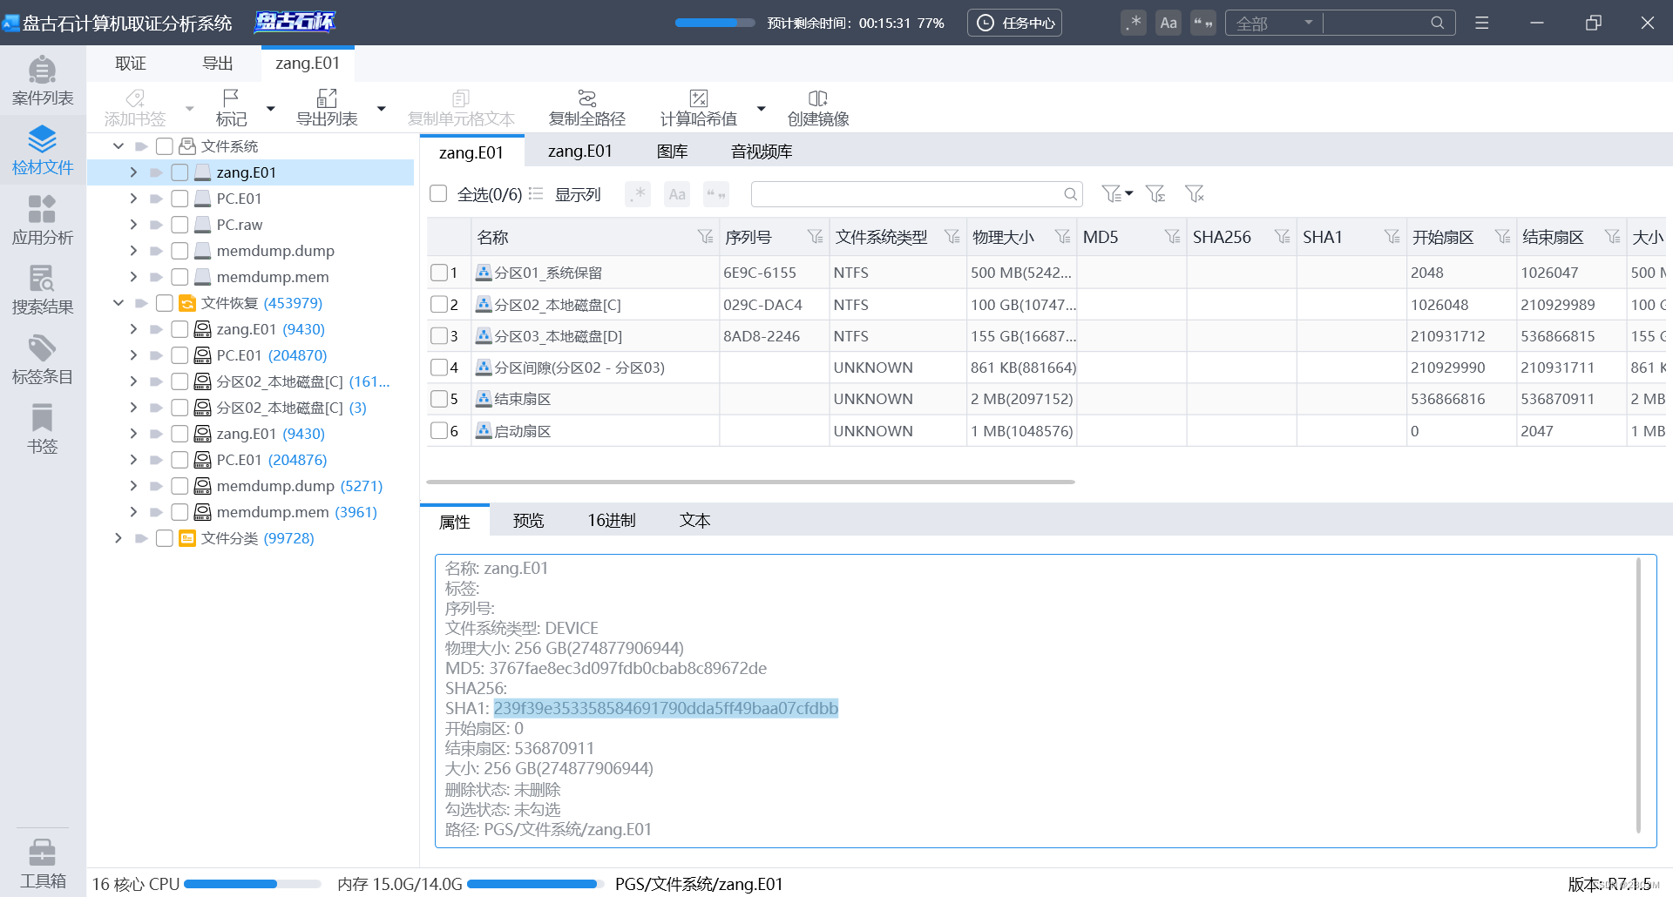Screen dimensions: 1673x897
Task: Open the 全部 search scope dropdown
Action: (x=1274, y=23)
